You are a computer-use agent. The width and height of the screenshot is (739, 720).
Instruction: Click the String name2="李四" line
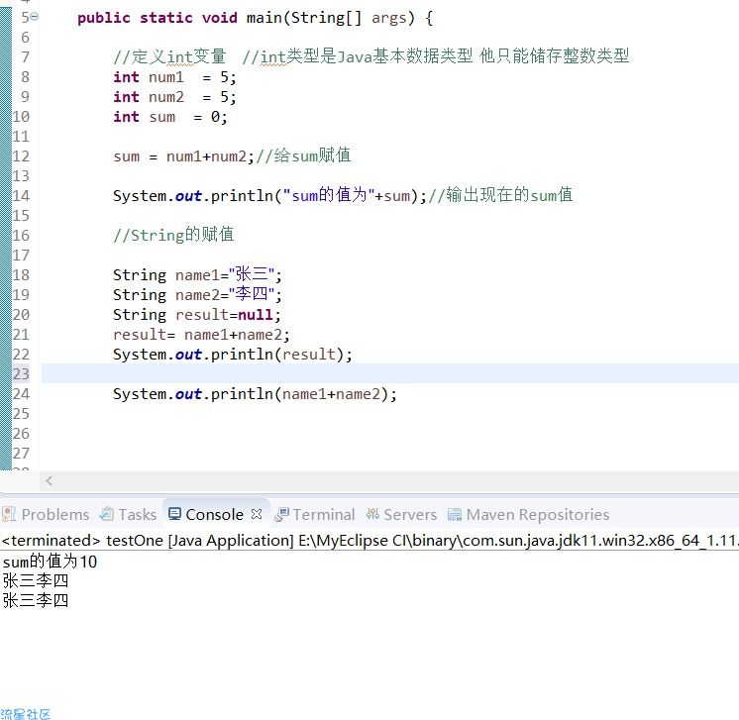(x=197, y=294)
